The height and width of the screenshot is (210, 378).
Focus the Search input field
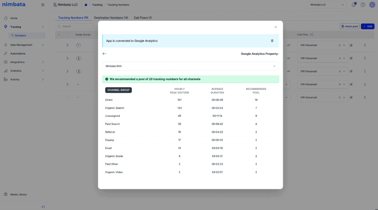coord(74,26)
